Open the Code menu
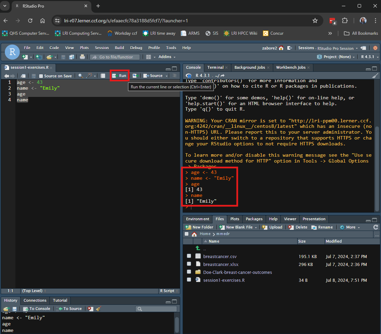Image resolution: width=381 pixels, height=334 pixels. (x=54, y=48)
